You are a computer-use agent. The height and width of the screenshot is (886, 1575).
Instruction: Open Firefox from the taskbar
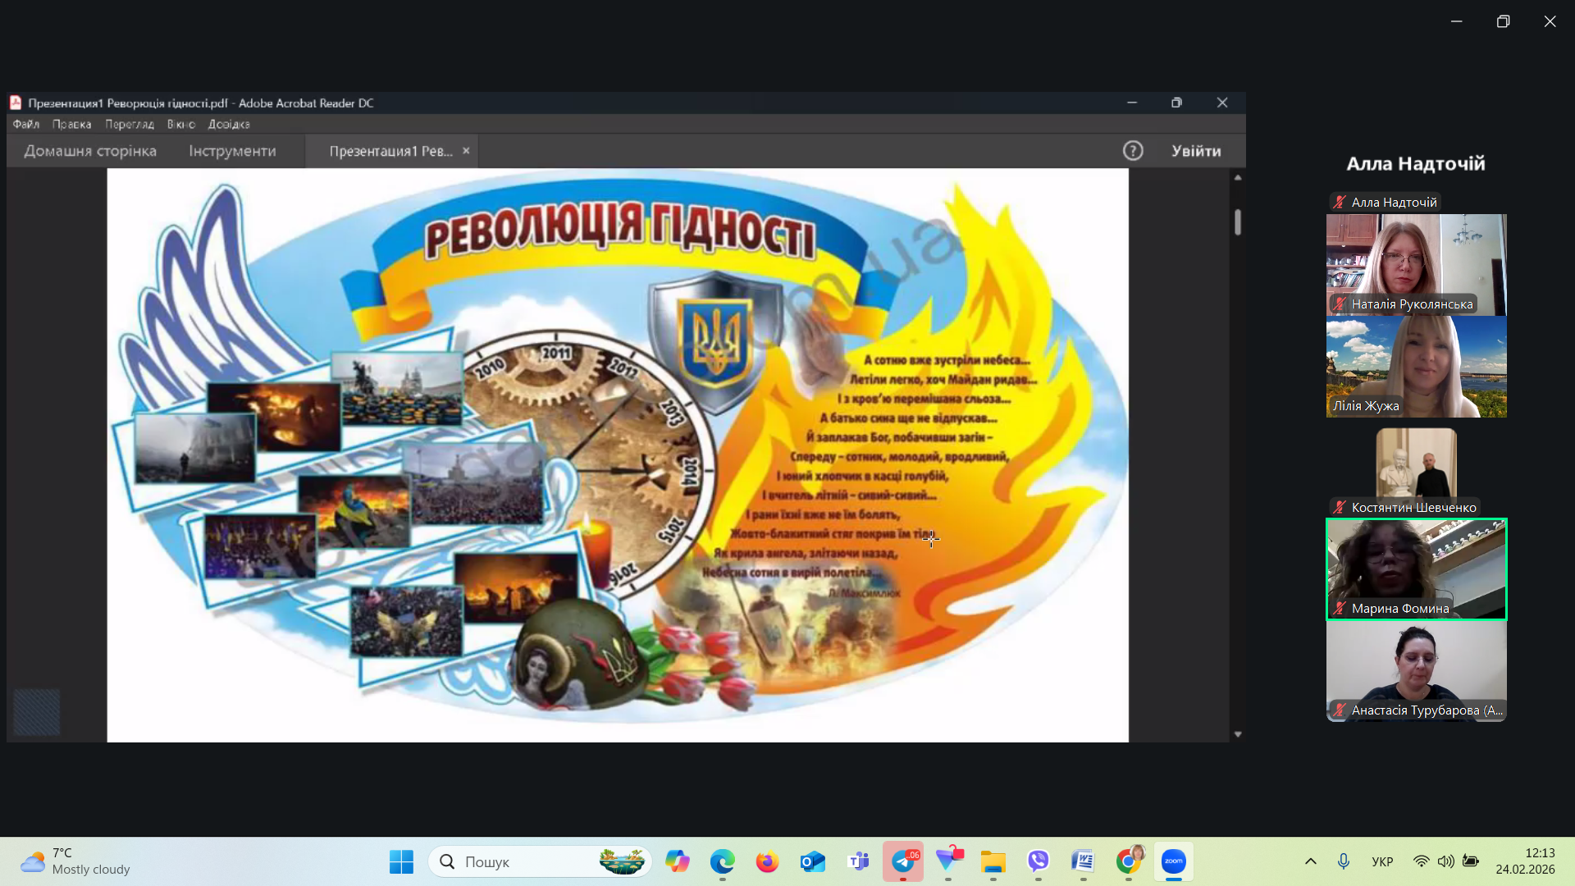pos(767,861)
